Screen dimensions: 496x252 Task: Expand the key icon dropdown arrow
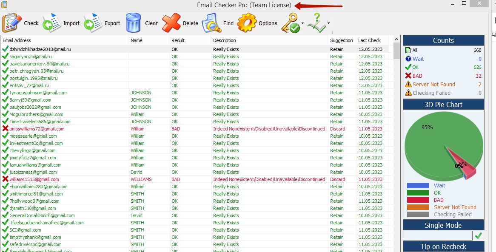(x=302, y=23)
